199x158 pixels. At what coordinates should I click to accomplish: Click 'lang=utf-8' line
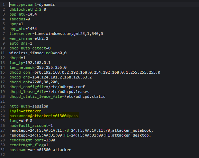tap(21, 121)
